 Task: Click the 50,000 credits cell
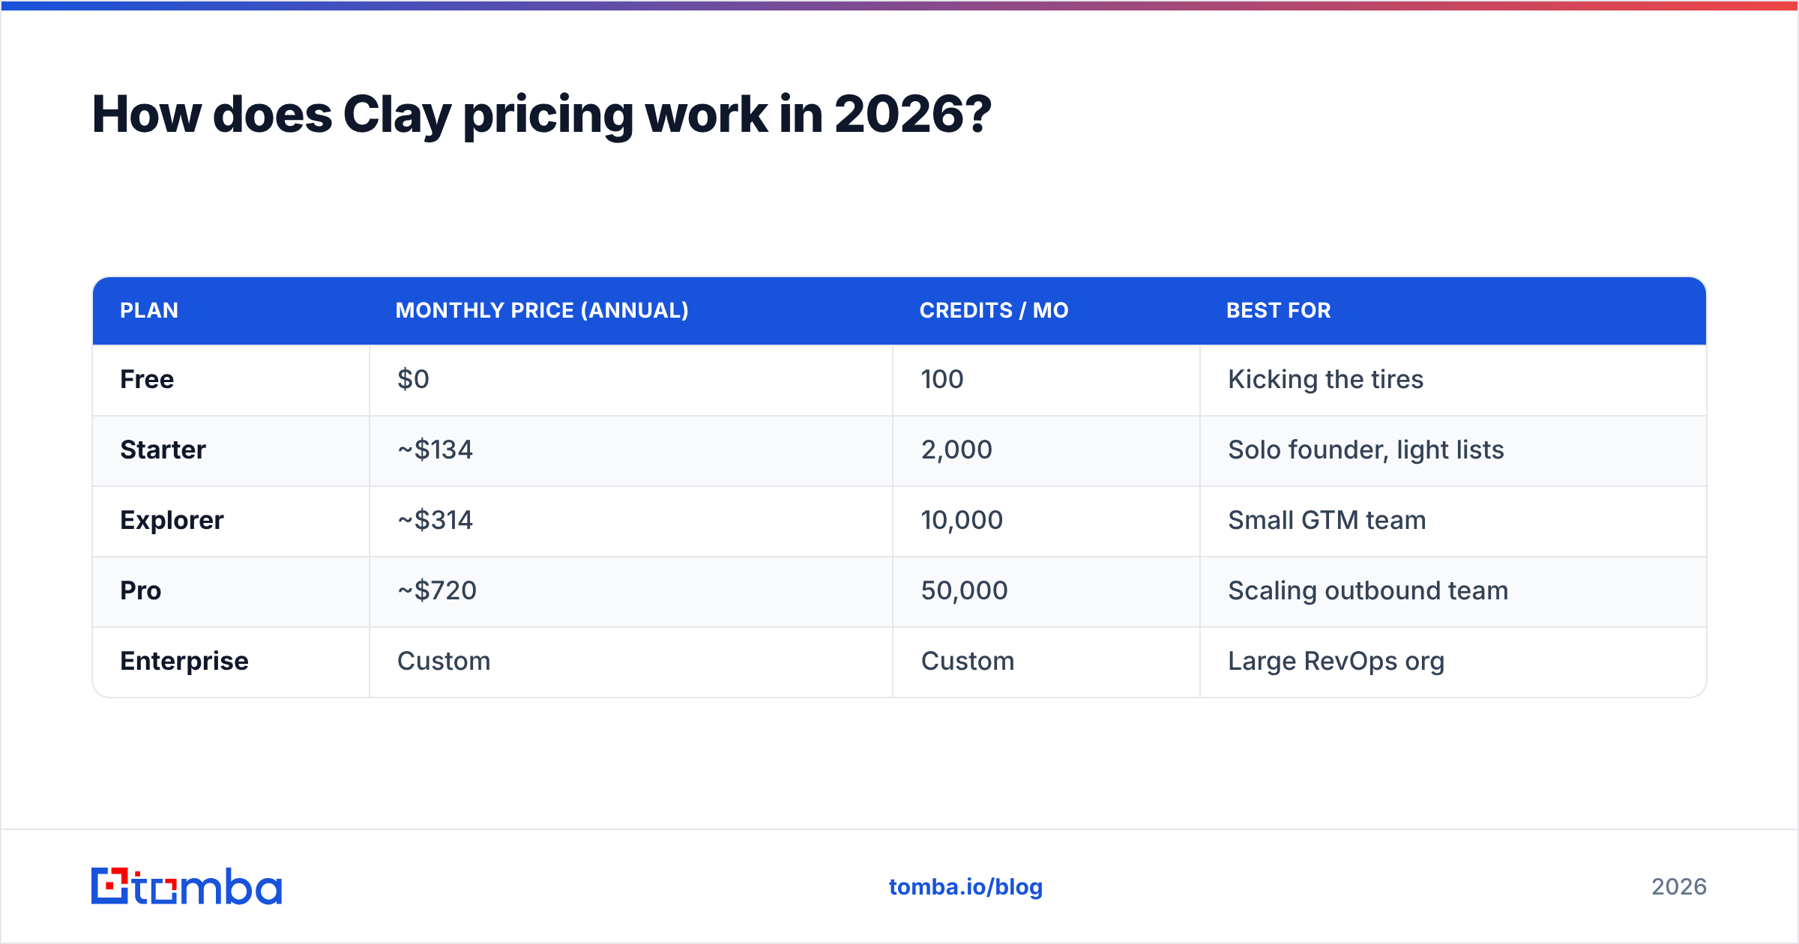(1046, 591)
